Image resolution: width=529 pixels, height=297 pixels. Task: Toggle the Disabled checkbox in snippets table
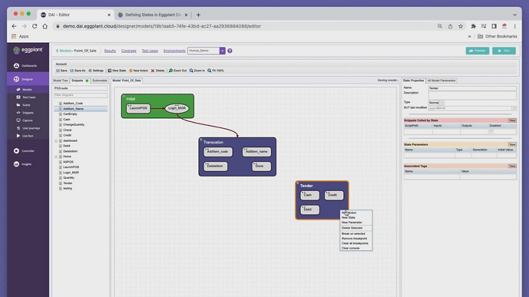tap(491, 131)
